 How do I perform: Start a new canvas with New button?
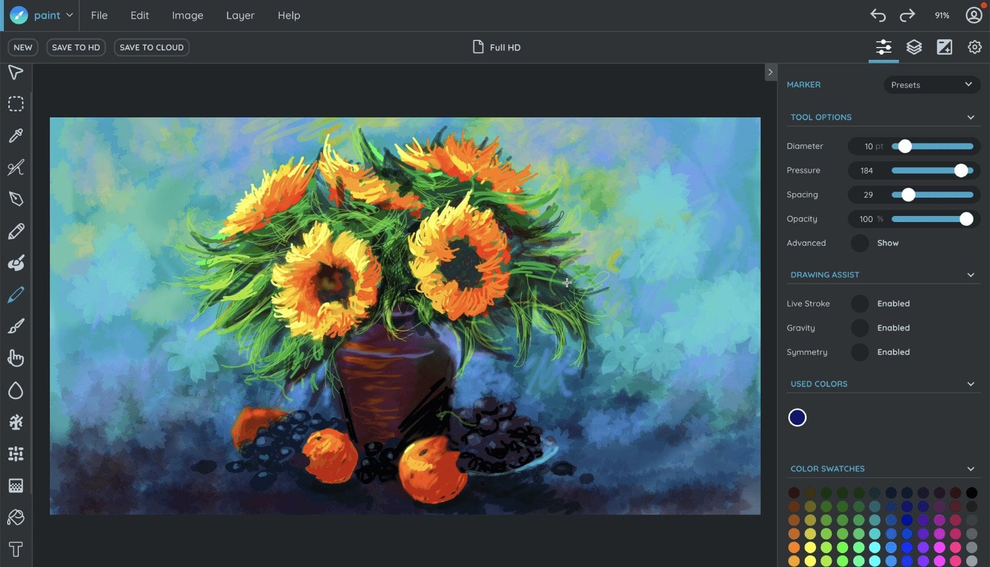[x=22, y=47]
